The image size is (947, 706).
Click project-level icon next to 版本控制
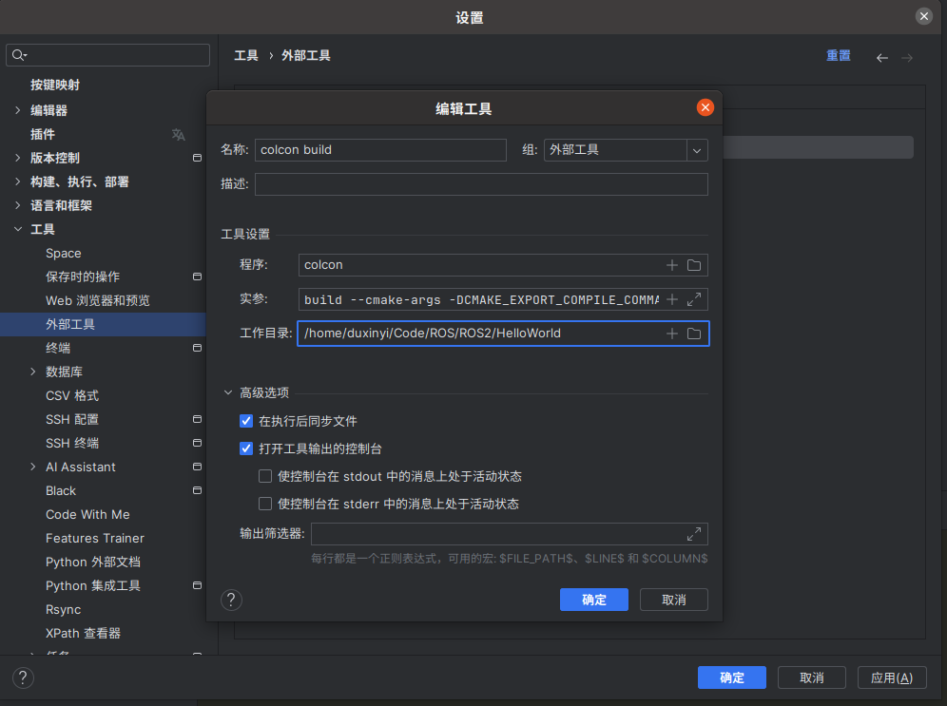pos(197,158)
